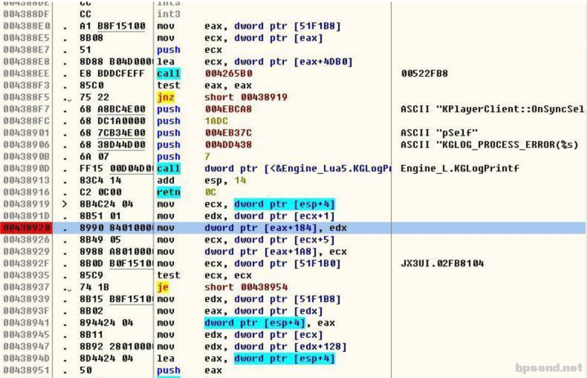Select mov dword ptr [esp+4], eax
Screen dimensions: 587x378
click(x=246, y=323)
